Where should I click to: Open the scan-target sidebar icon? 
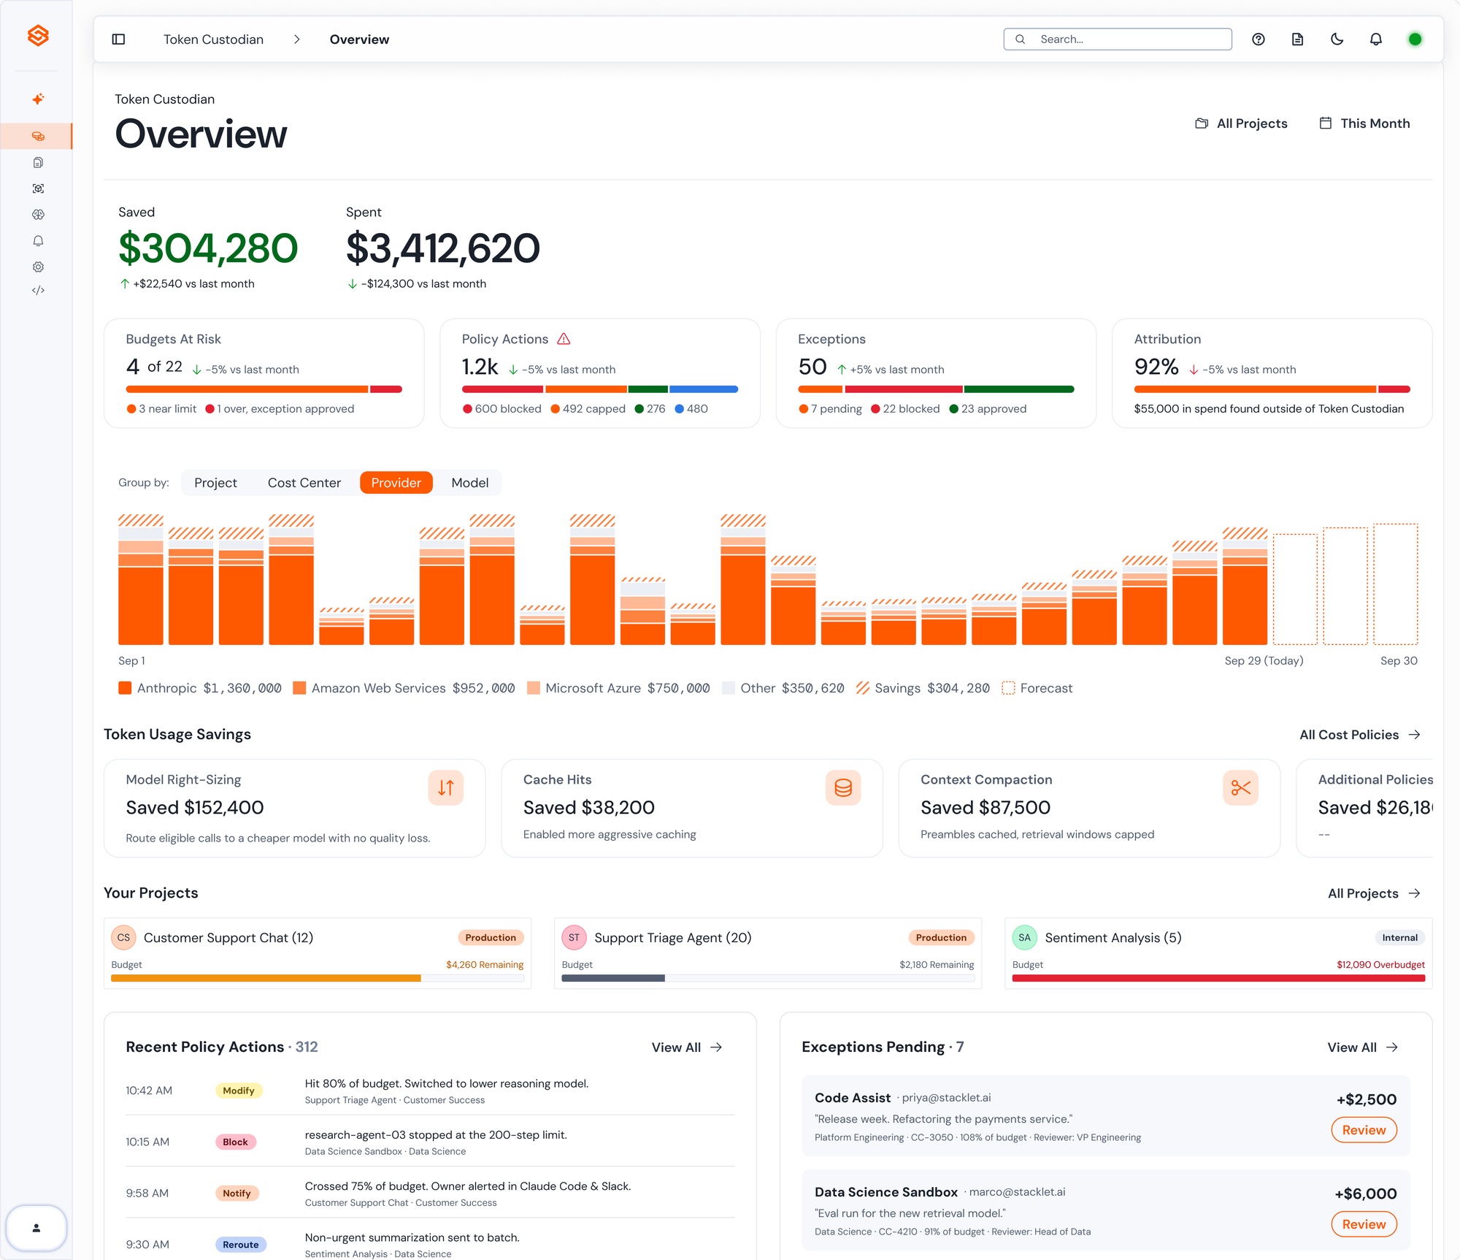(38, 188)
